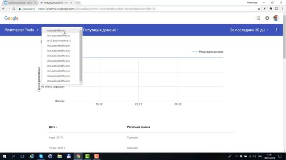Choose m8.autoweboffice.ru from the domain list

pyautogui.click(x=60, y=76)
